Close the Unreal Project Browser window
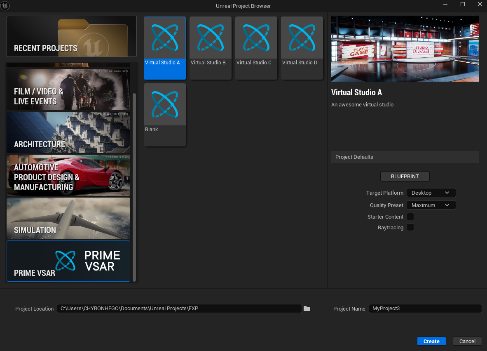This screenshot has width=487, height=351. tap(480, 5)
